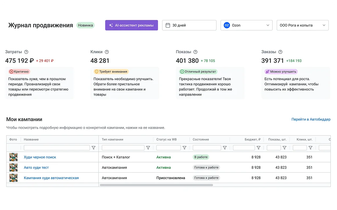Open campaign Авто худи тест
The height and width of the screenshot is (210, 337).
tap(36, 168)
